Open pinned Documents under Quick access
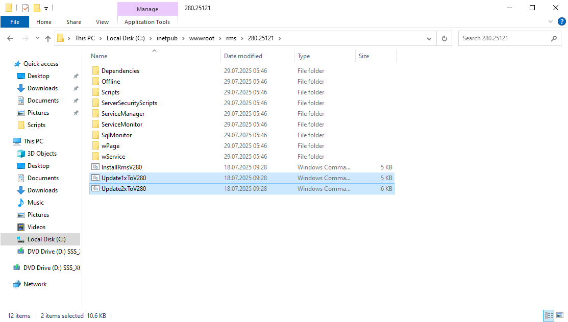Image resolution: width=568 pixels, height=322 pixels. [43, 101]
